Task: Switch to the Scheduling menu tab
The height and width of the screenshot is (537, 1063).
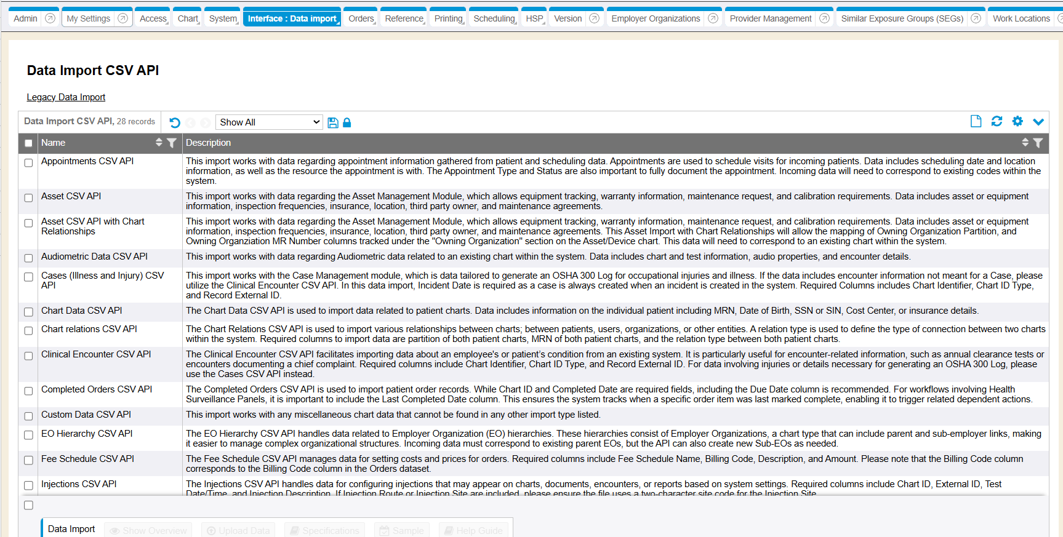Action: click(x=494, y=18)
